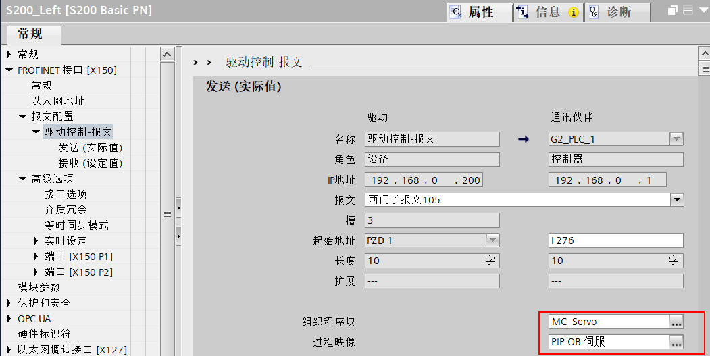The width and height of the screenshot is (710, 356).
Task: Click the diagnostics stethoscope icon
Action: (x=594, y=12)
